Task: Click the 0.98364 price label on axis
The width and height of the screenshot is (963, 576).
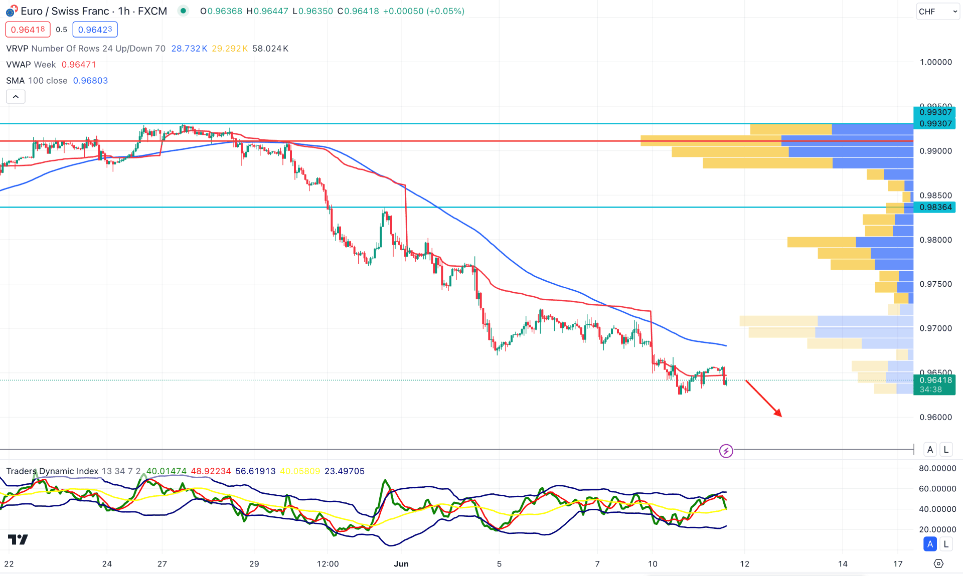Action: pos(935,207)
